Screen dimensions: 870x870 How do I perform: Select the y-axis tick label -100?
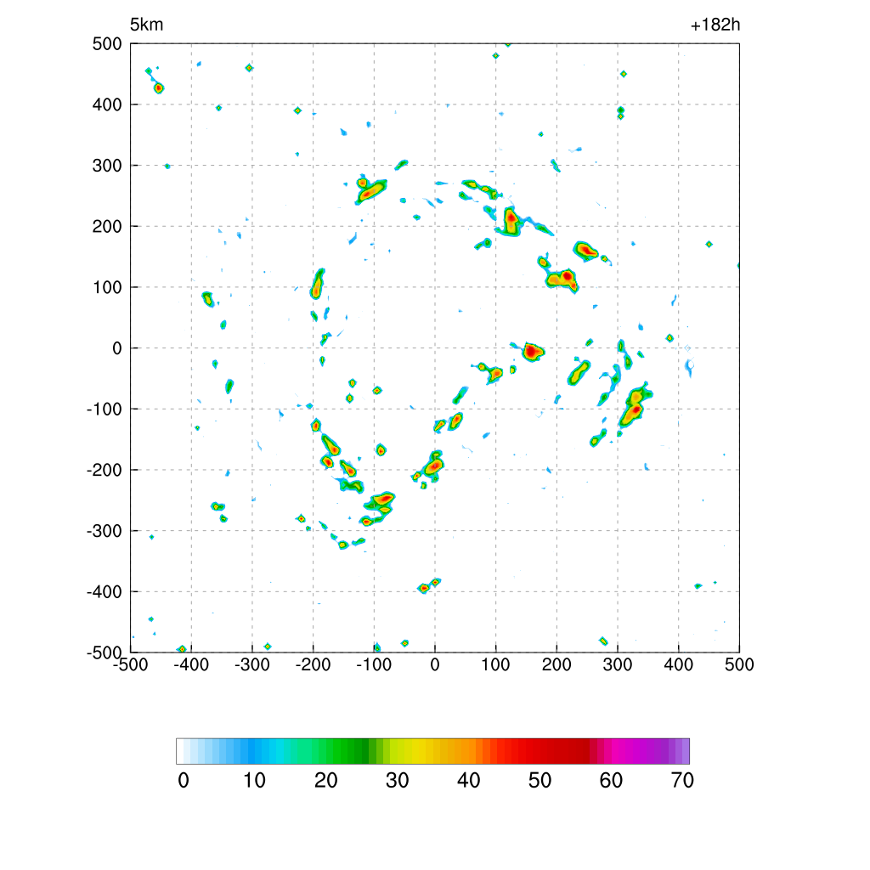(x=105, y=410)
